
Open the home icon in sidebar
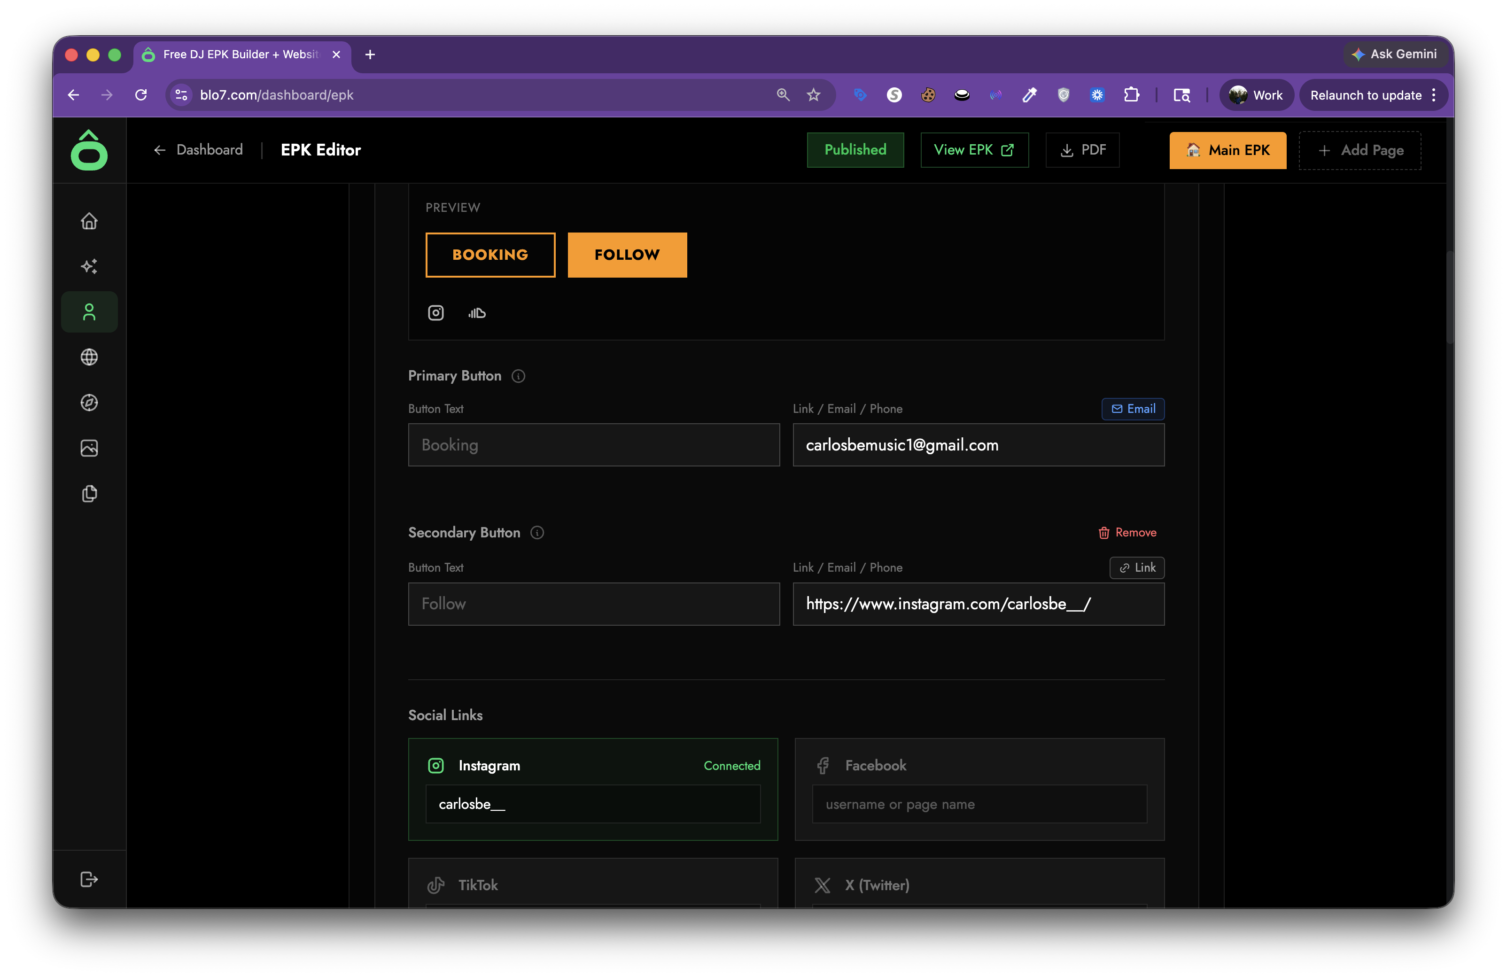point(89,221)
